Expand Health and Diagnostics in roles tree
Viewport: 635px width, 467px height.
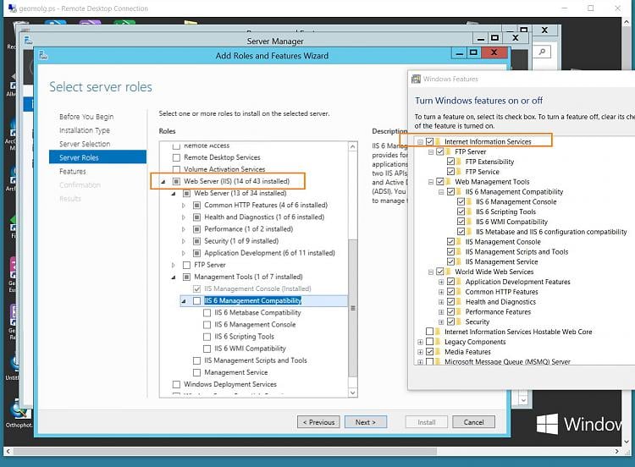coord(184,217)
